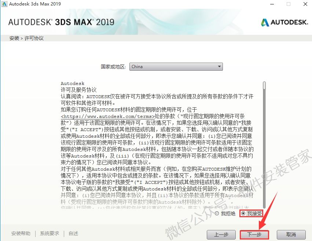The image size is (312, 241).
Task: Click the 3ds Max title bar icon
Action: pyautogui.click(x=4, y=4)
